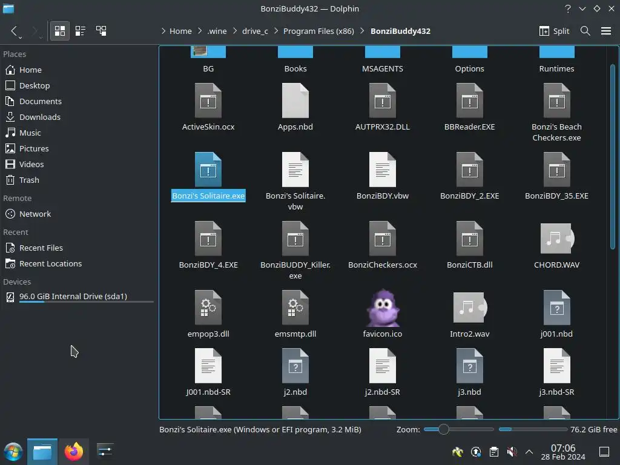Open the BG folder
This screenshot has height=465, width=620.
pyautogui.click(x=208, y=60)
